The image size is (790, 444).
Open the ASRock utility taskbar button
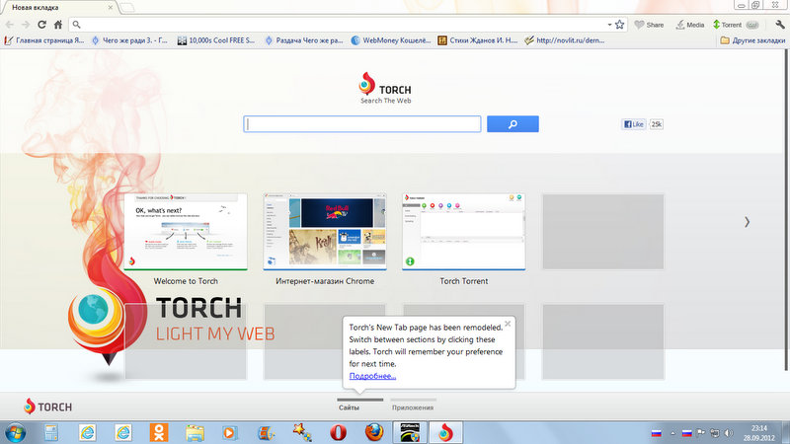(x=410, y=432)
